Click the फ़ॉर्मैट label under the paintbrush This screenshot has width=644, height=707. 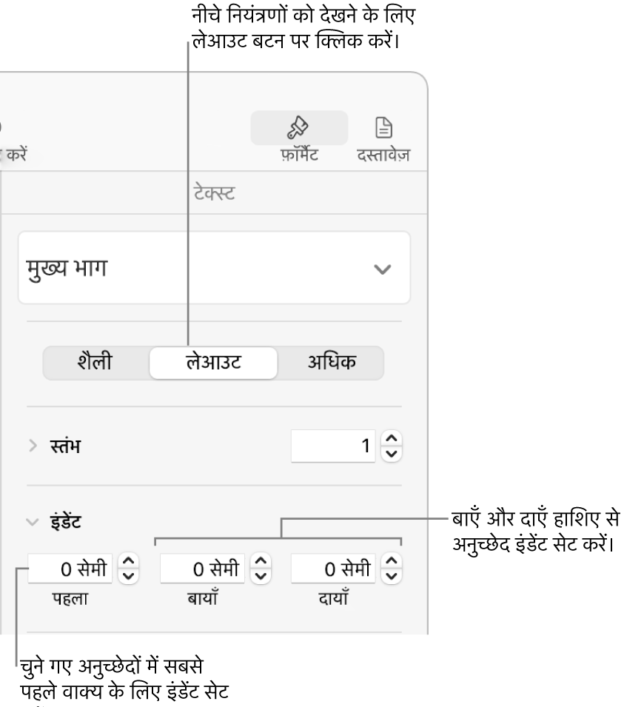[300, 155]
